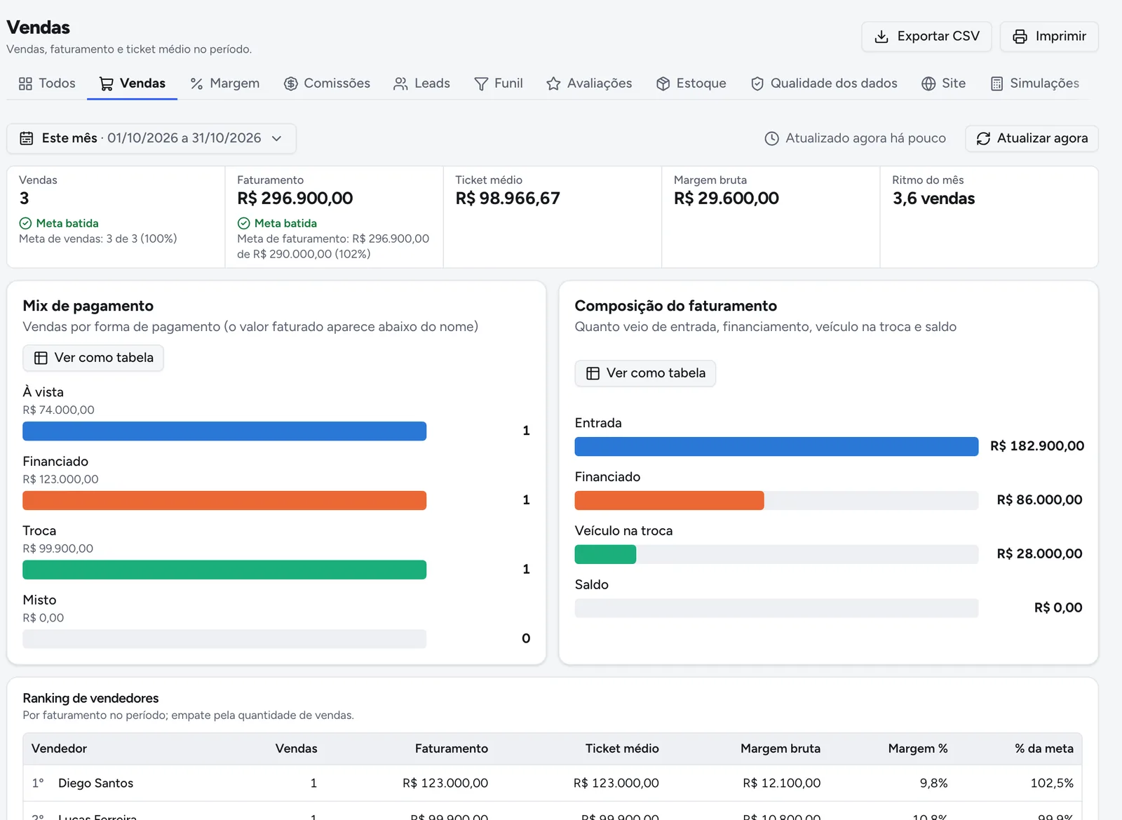Click the download icon in Exportar CSV
The width and height of the screenshot is (1122, 820).
point(881,36)
